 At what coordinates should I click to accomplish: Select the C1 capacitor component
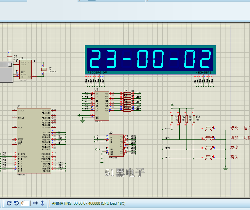point(10,57)
